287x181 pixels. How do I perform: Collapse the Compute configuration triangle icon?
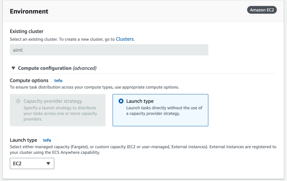click(x=13, y=68)
